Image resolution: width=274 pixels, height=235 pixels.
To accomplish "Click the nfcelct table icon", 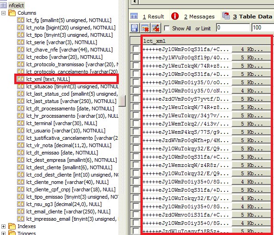I will 4,5.
